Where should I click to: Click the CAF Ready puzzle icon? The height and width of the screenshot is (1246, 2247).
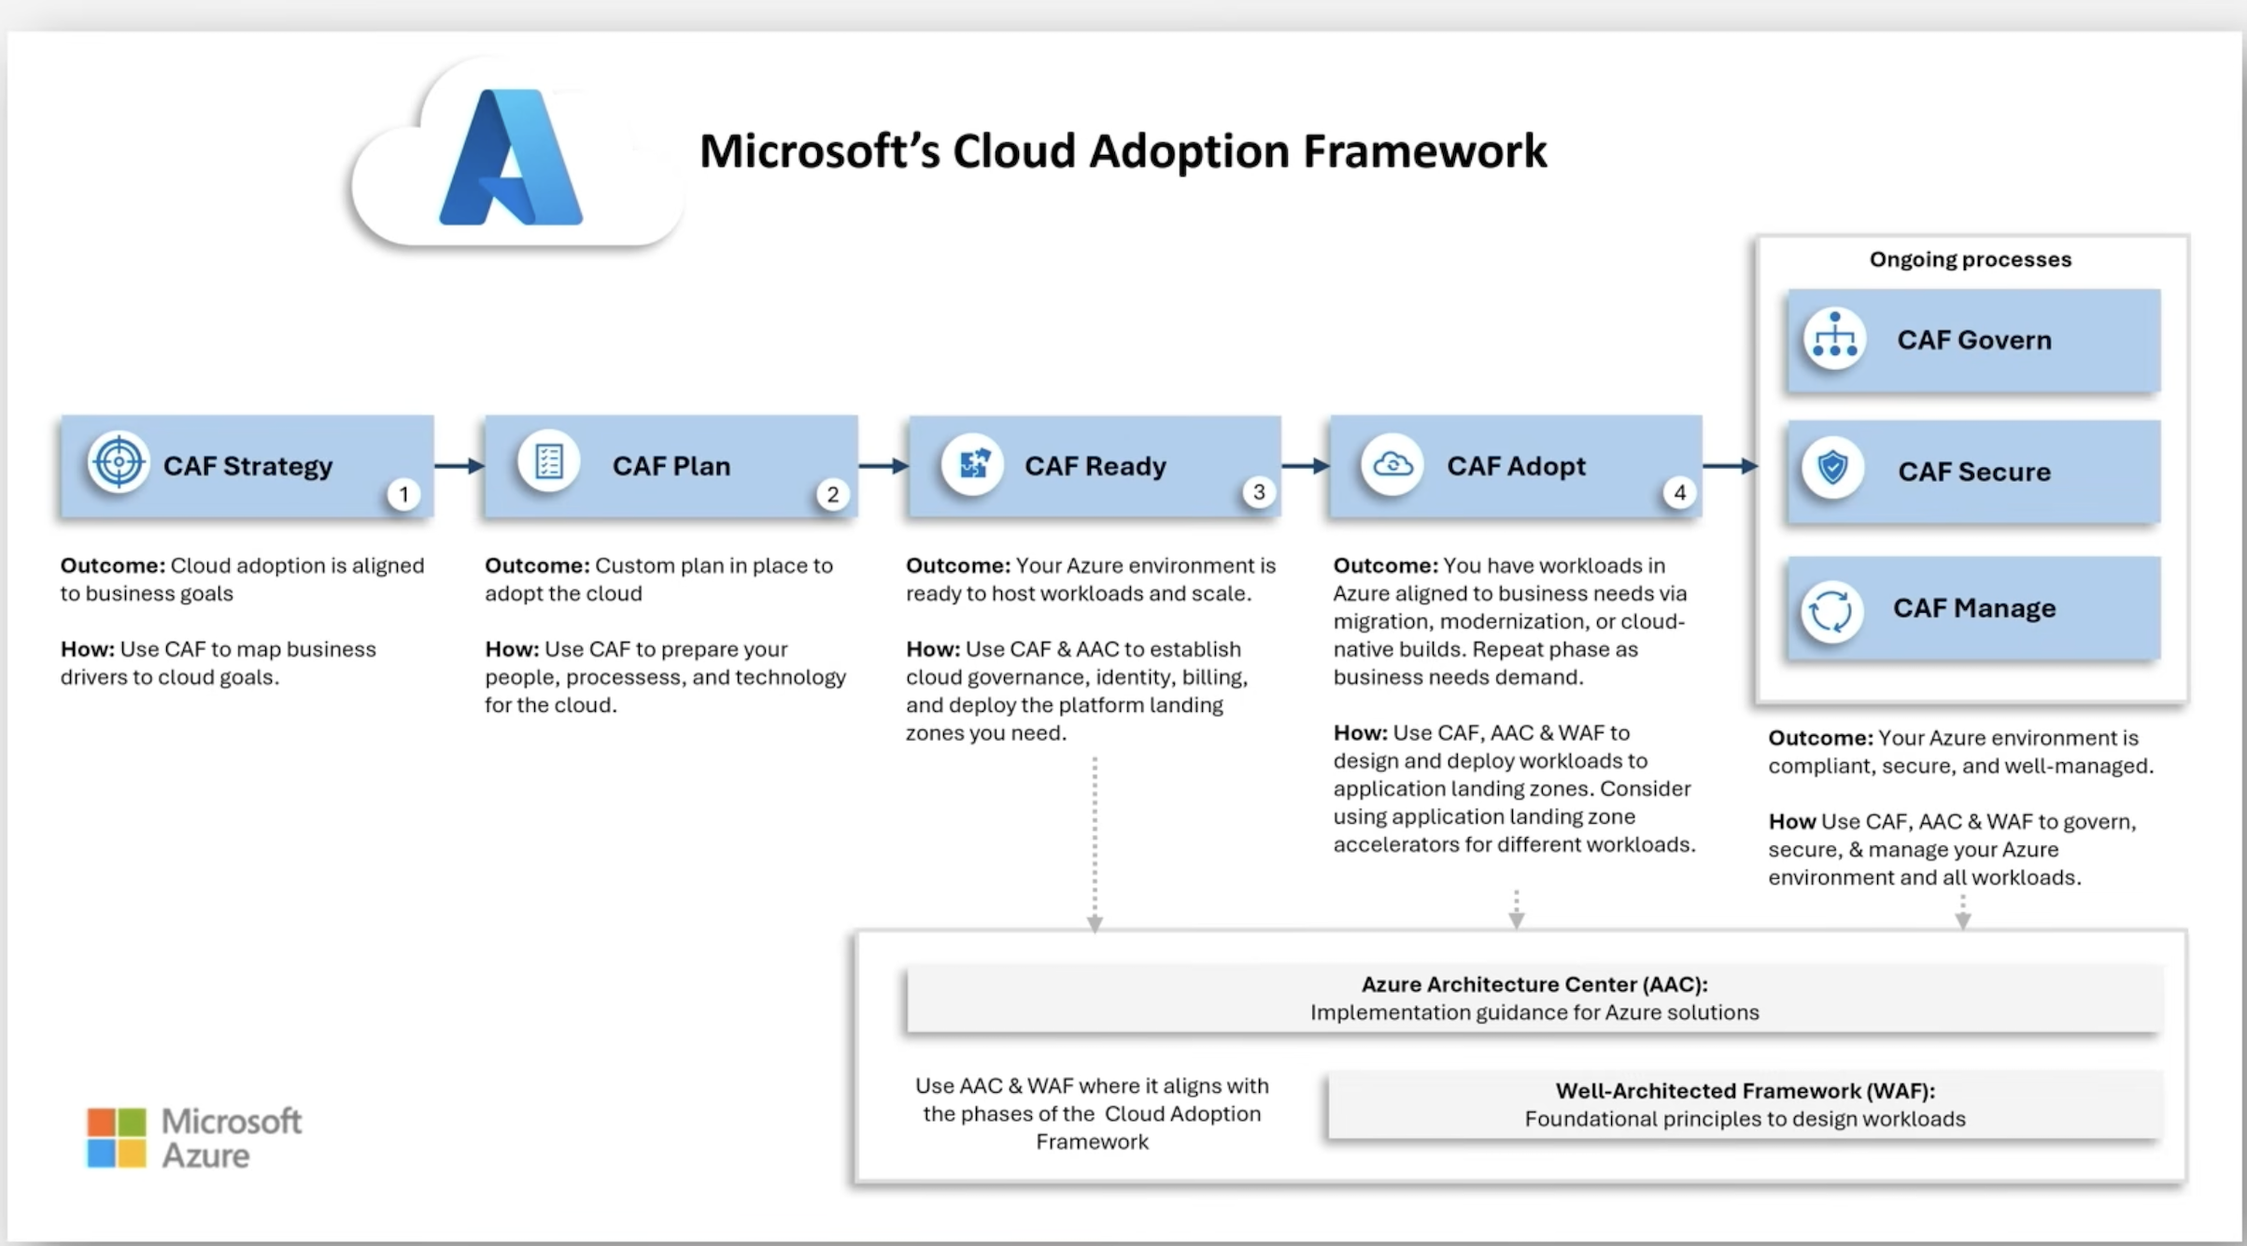click(x=972, y=463)
